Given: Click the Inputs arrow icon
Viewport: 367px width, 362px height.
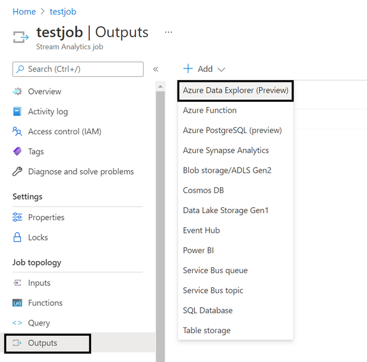Looking at the screenshot, I should click(17, 283).
